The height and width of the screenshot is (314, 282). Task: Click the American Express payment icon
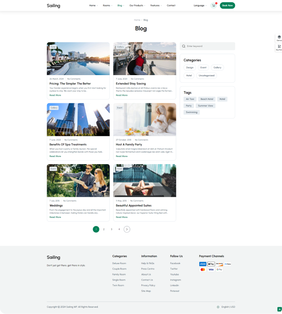(203, 264)
